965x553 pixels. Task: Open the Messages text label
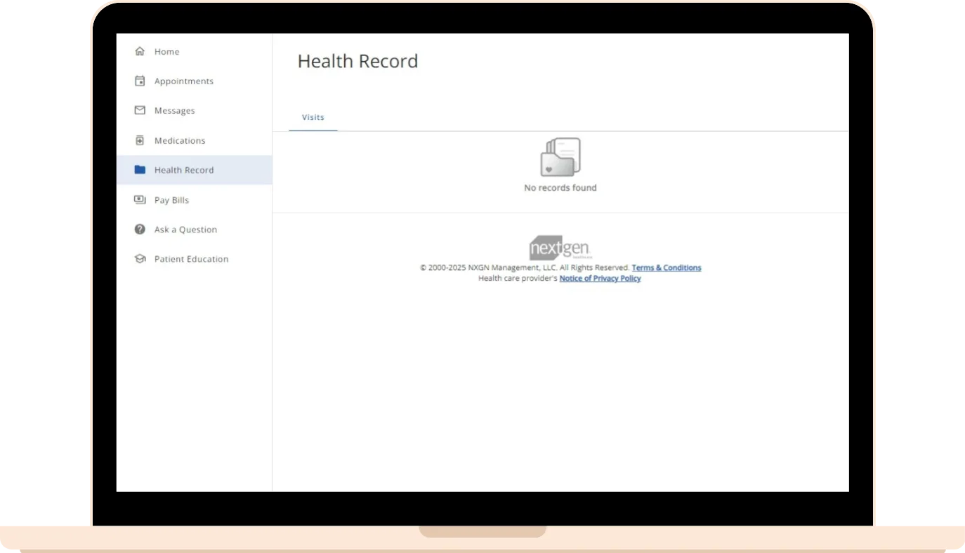pyautogui.click(x=175, y=111)
